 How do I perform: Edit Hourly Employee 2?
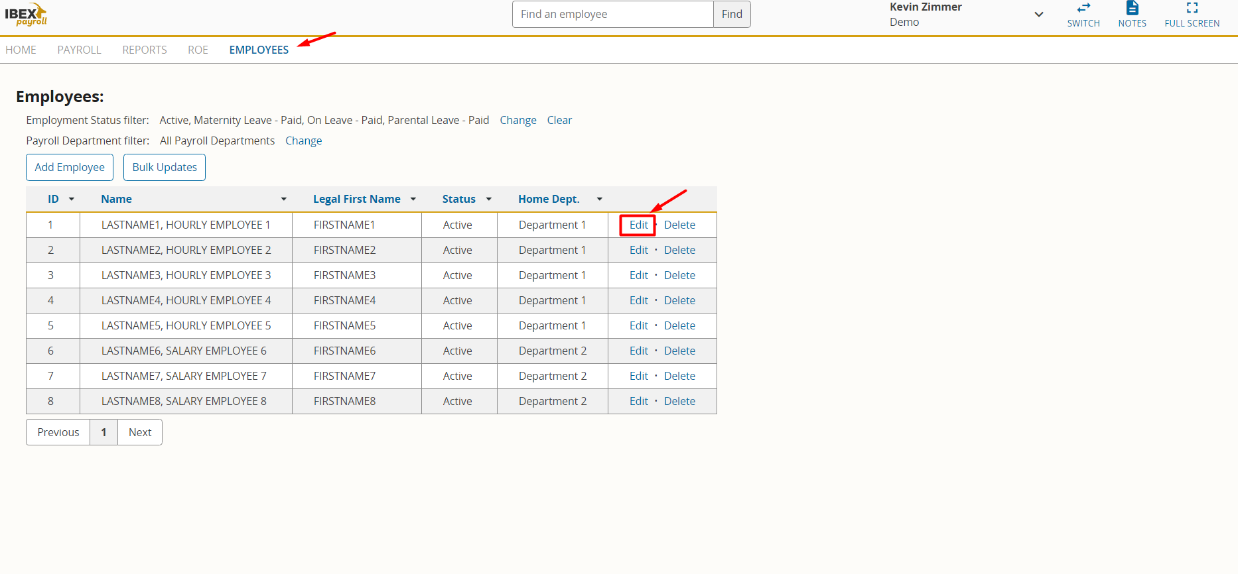tap(639, 250)
